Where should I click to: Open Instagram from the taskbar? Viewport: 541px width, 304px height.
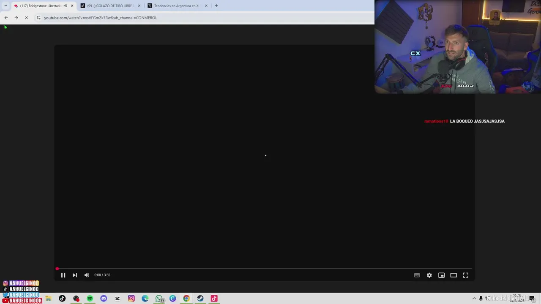131,299
